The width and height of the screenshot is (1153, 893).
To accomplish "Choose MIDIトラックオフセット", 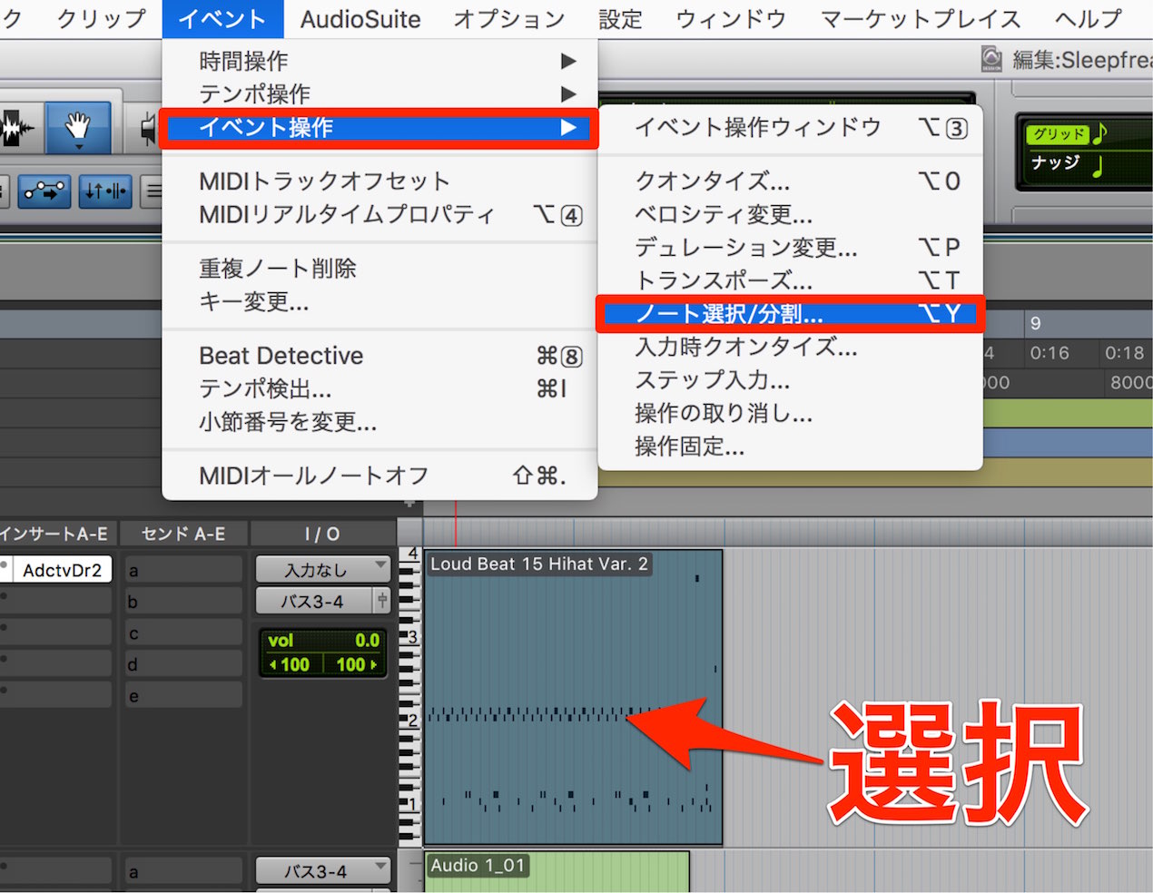I will pyautogui.click(x=379, y=182).
